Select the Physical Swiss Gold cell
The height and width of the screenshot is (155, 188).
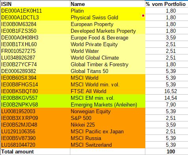point(107,17)
